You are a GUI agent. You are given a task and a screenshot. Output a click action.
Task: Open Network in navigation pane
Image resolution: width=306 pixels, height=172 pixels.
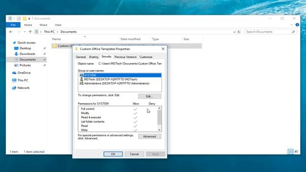coord(23,88)
